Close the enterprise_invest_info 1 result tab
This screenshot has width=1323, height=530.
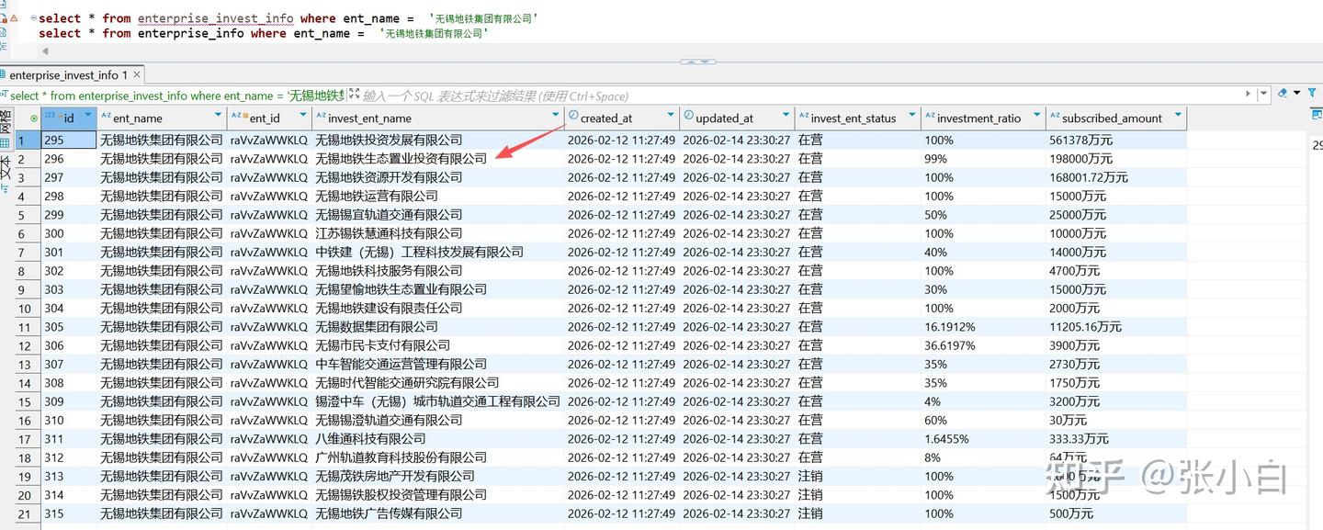coord(137,75)
